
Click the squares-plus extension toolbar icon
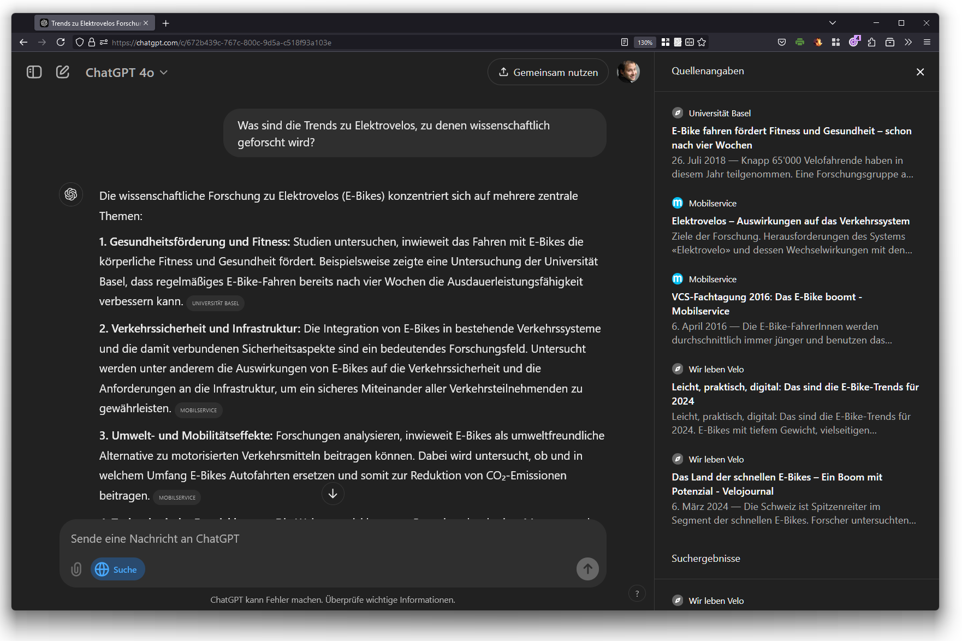[836, 42]
